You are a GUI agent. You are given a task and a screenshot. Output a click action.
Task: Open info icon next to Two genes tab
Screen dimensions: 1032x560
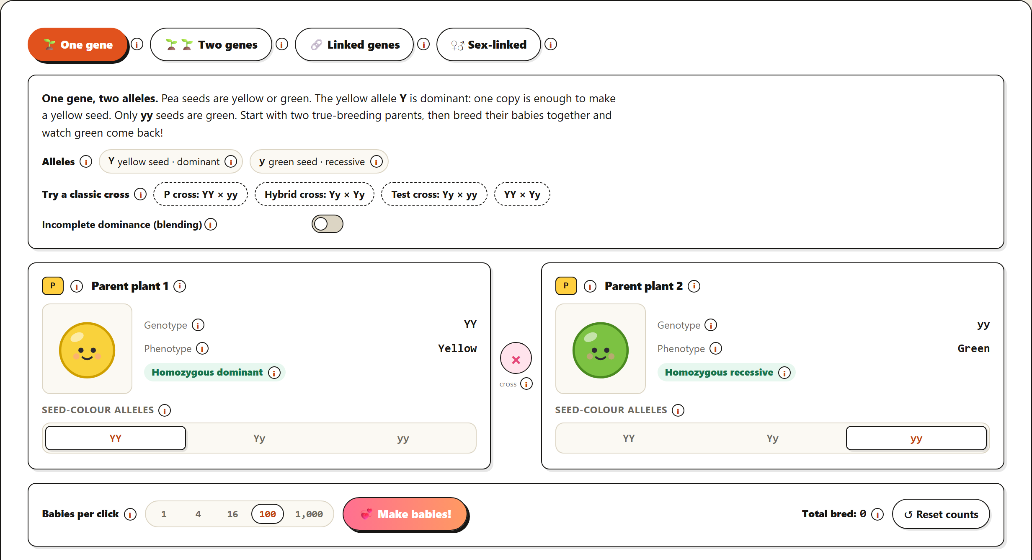point(282,44)
